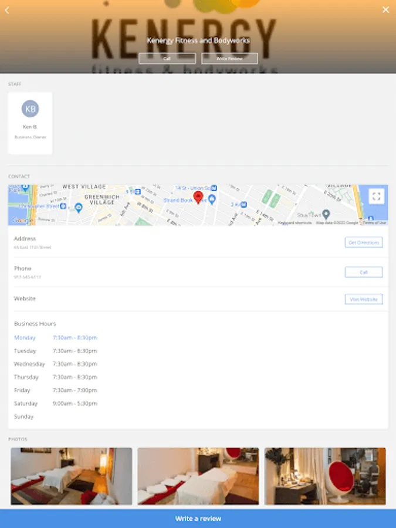Go back using the left arrow icon

coord(6,10)
